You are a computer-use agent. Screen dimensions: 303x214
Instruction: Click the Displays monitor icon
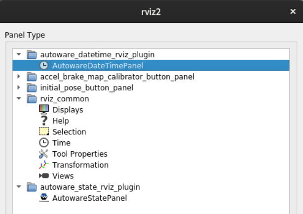(x=44, y=110)
